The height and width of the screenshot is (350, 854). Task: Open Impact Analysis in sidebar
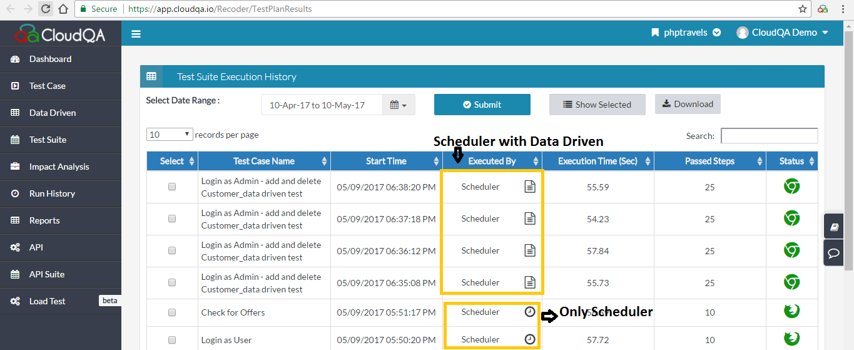61,167
